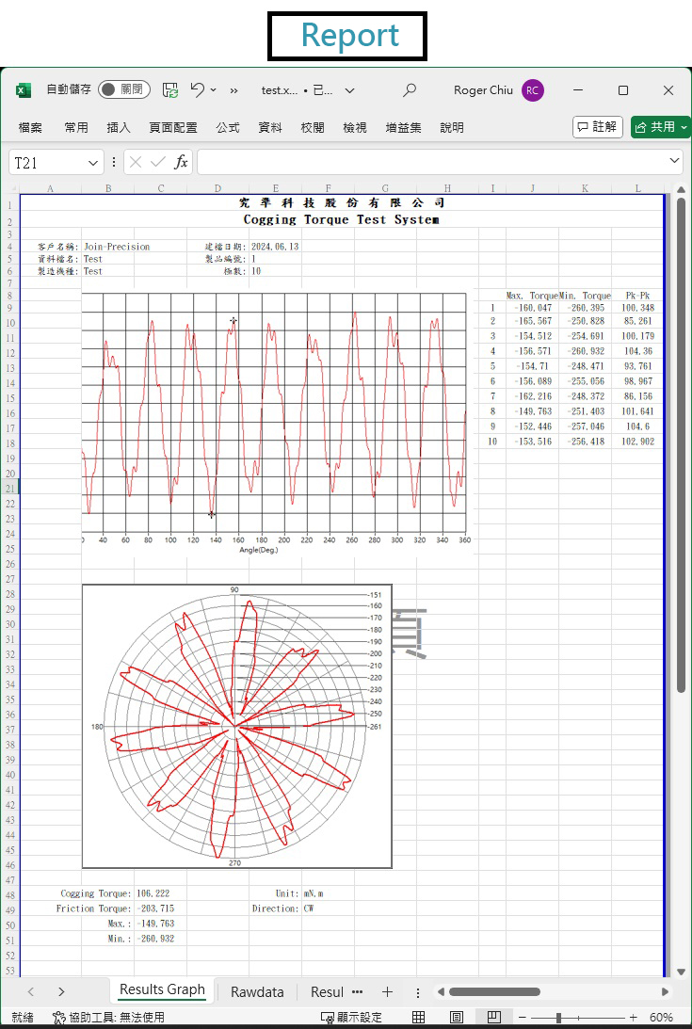Click the zoom slider handle

click(558, 1017)
